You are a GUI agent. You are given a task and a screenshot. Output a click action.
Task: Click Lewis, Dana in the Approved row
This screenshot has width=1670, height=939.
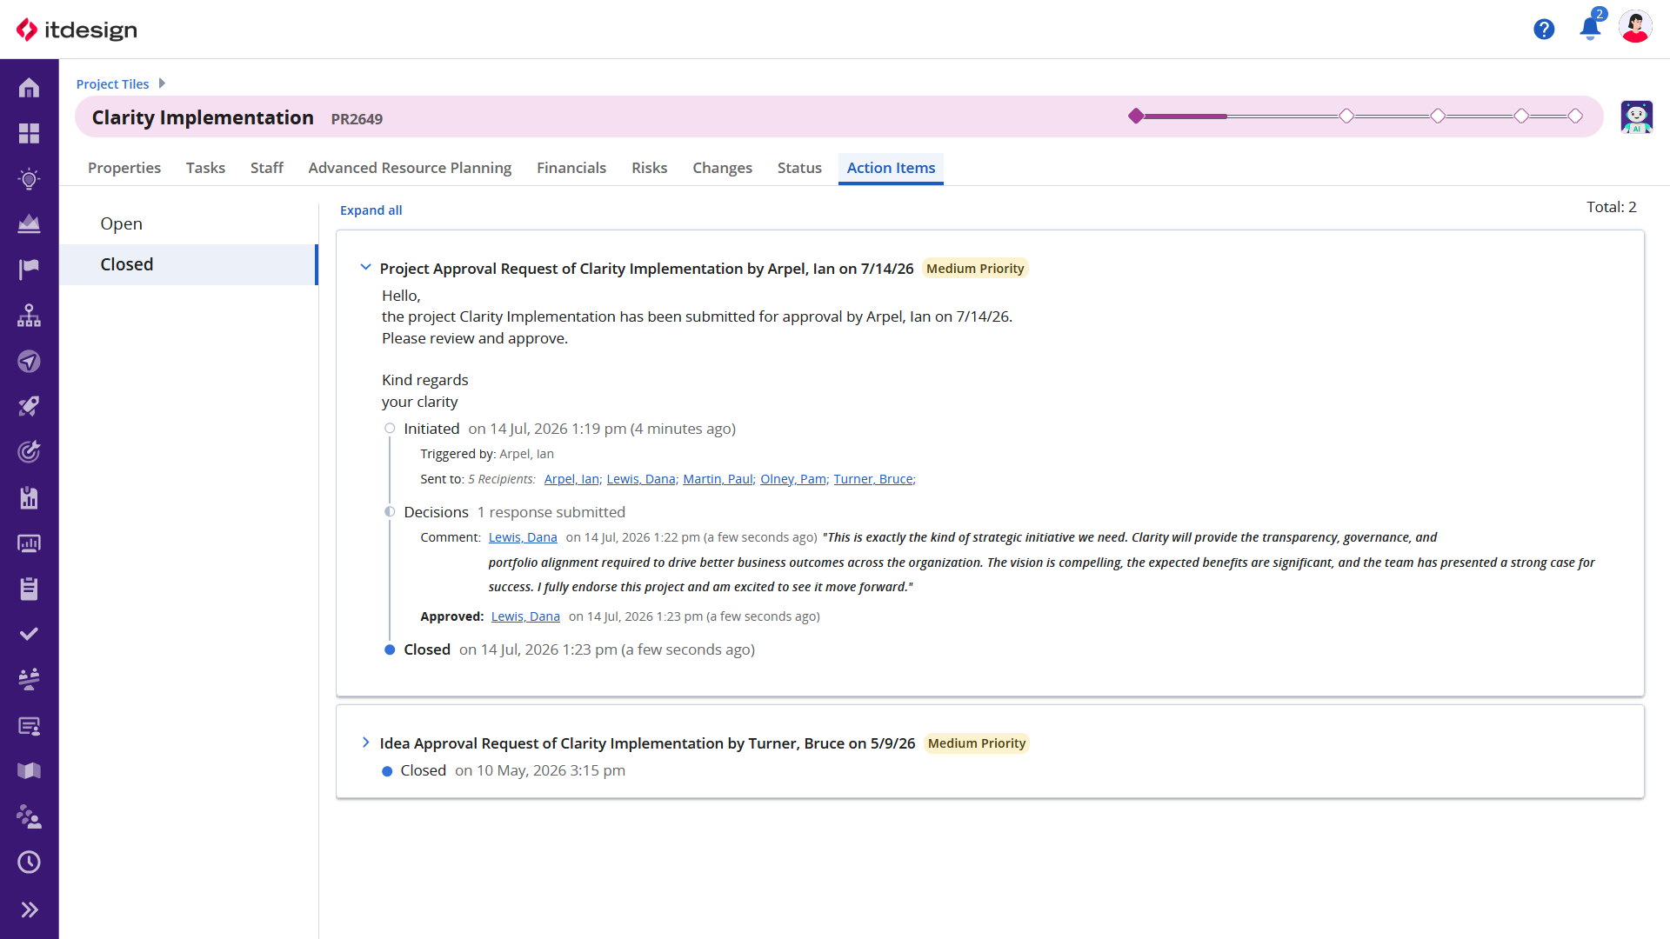click(x=525, y=616)
